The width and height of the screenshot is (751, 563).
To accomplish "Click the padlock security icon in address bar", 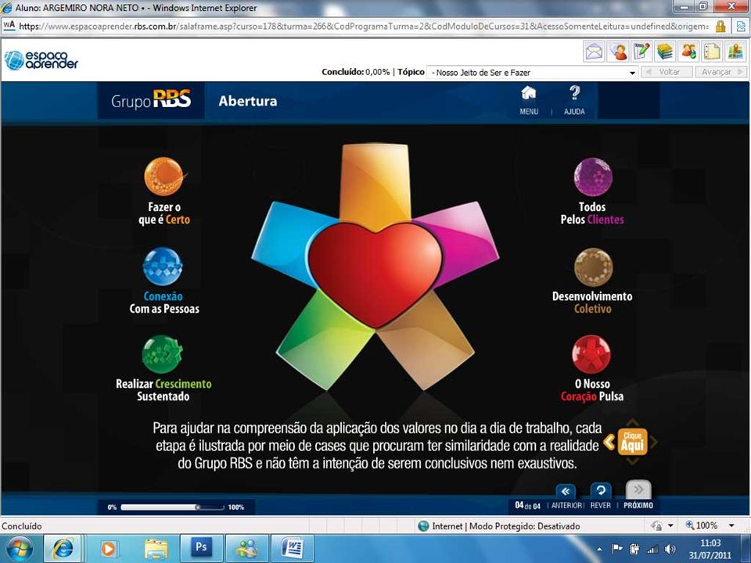I will point(720,27).
